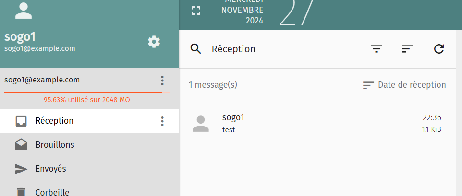The height and width of the screenshot is (196, 462).
Task: Refresh the mailbox with the reload icon
Action: click(439, 49)
